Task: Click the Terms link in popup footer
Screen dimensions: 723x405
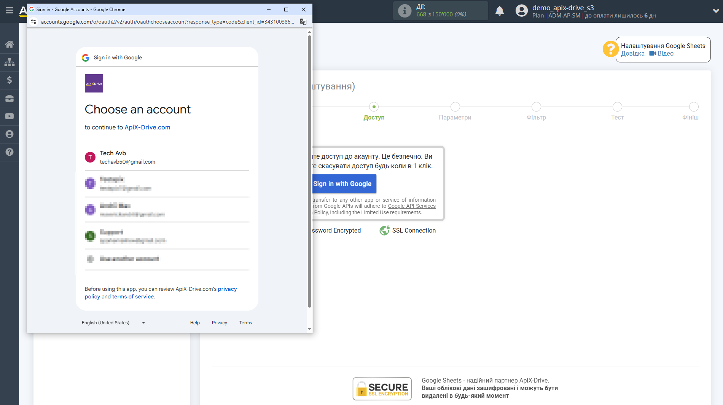Action: [x=245, y=322]
